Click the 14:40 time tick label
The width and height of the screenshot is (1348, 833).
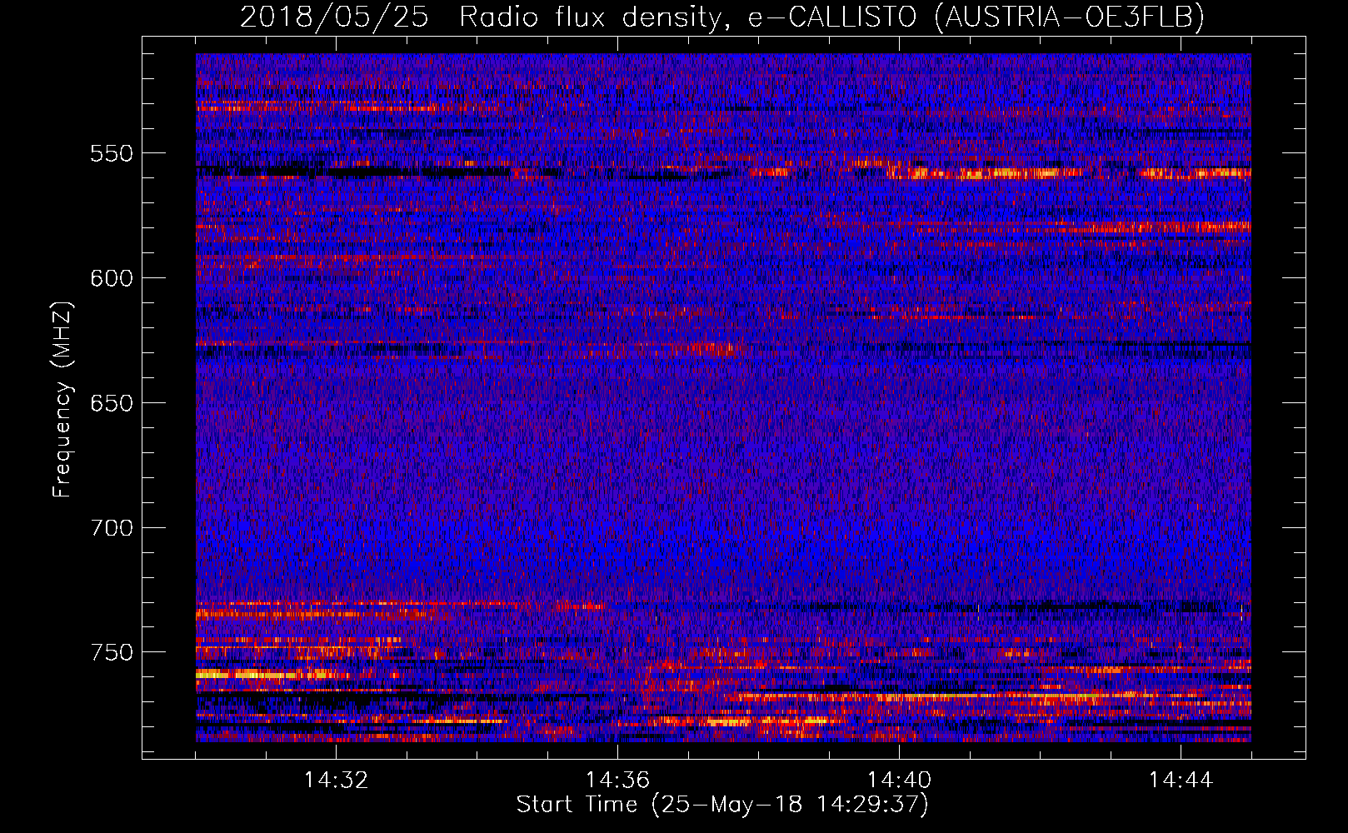click(899, 781)
